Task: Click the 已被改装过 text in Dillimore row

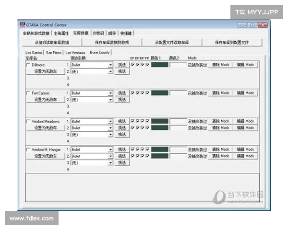Action: 197,65
